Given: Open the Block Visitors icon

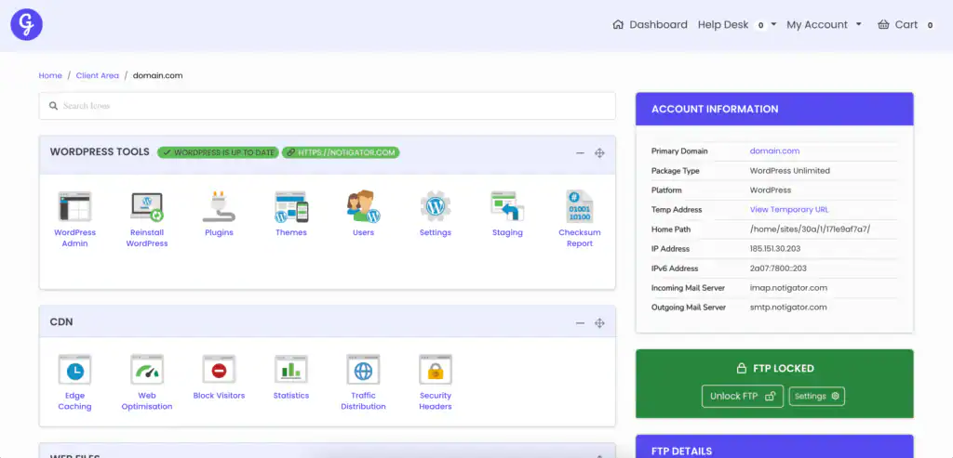Looking at the screenshot, I should click(x=219, y=370).
